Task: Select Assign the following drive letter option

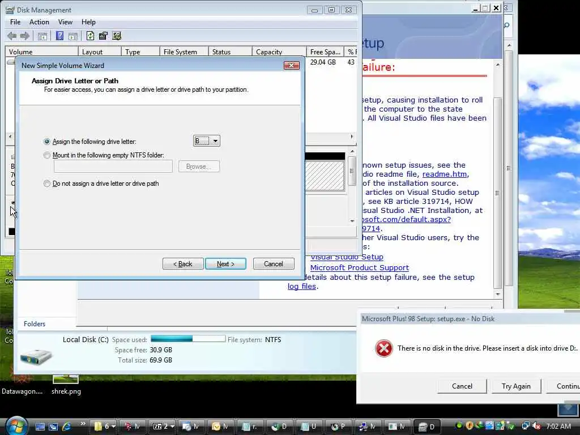Action: click(47, 142)
